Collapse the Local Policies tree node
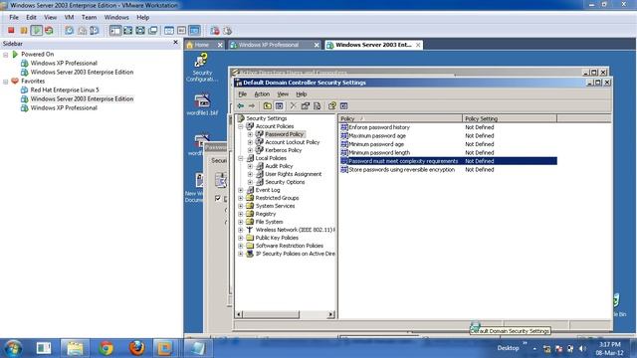 coord(241,158)
